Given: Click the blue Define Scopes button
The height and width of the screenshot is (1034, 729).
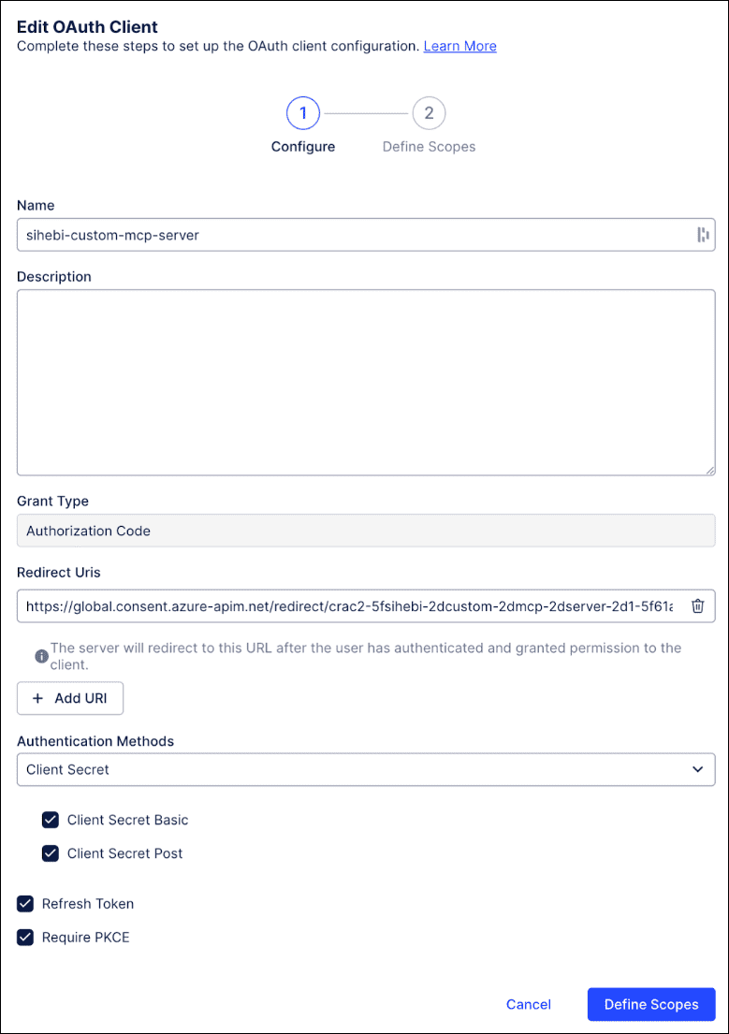Looking at the screenshot, I should [651, 1004].
